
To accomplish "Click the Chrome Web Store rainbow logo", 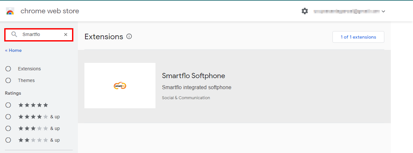I will pos(10,11).
